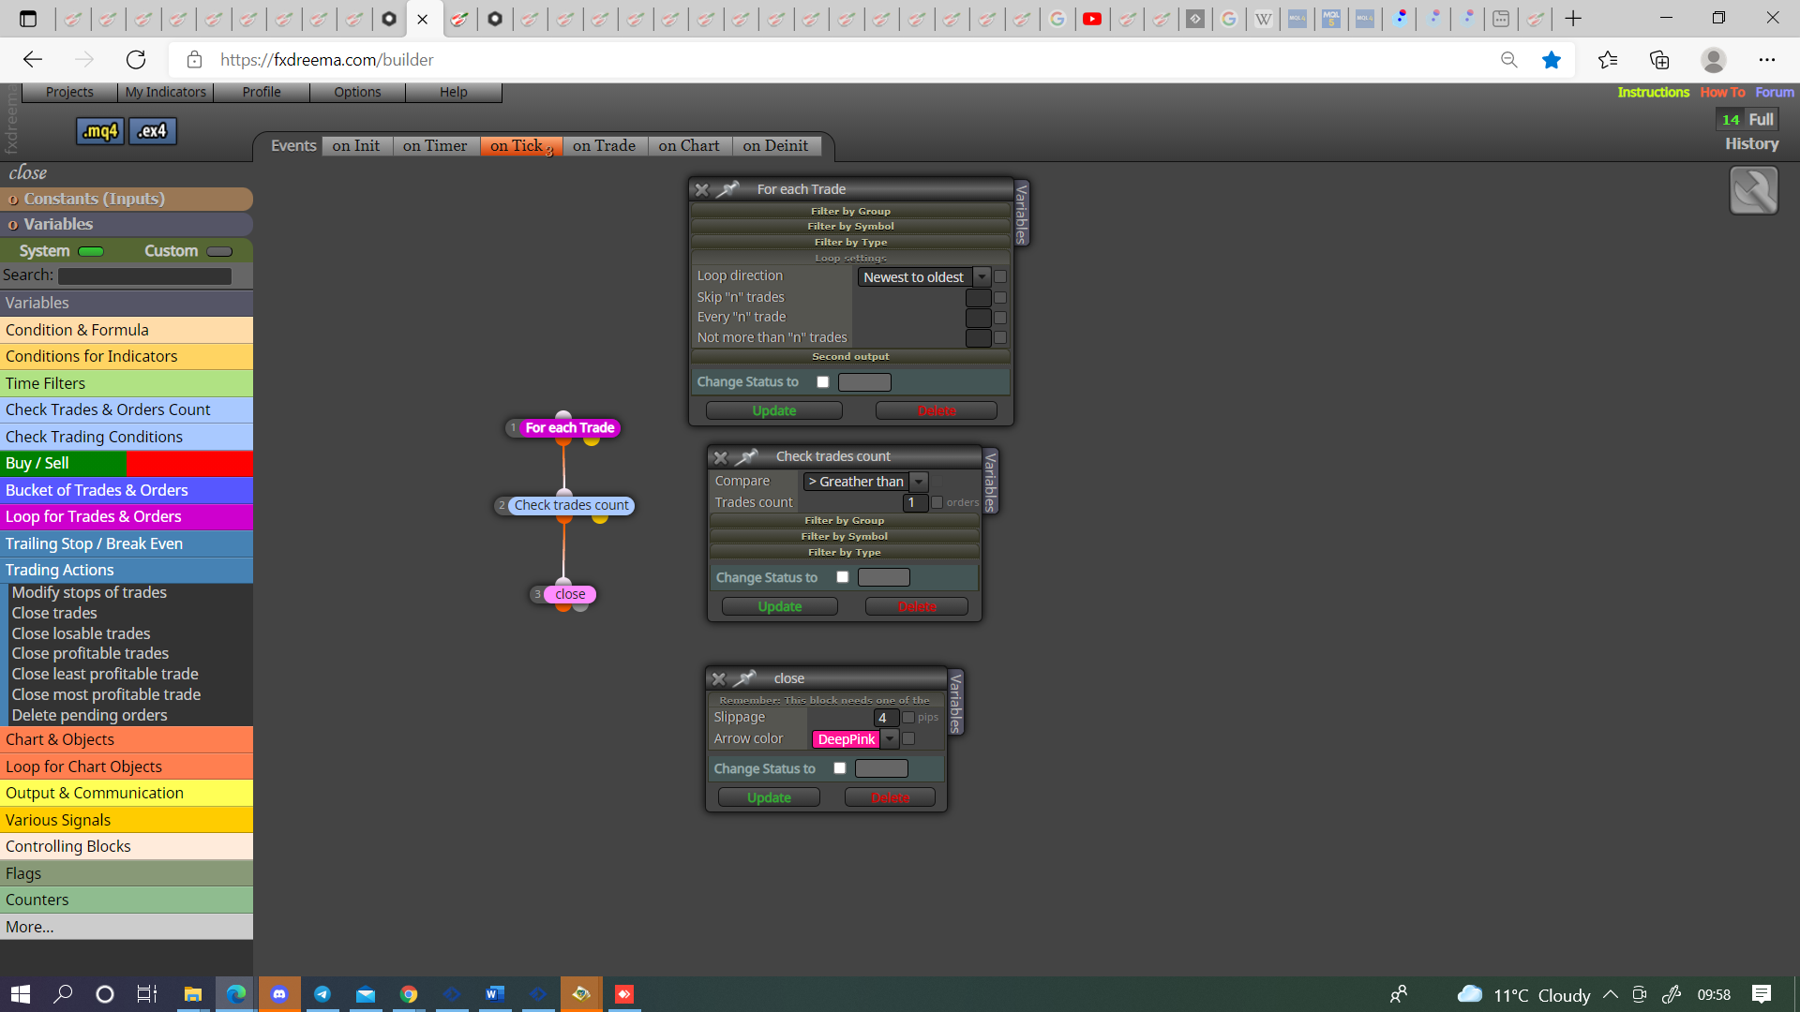Image resolution: width=1800 pixels, height=1012 pixels.
Task: Switch to the on Timer event tab
Action: pyautogui.click(x=435, y=146)
